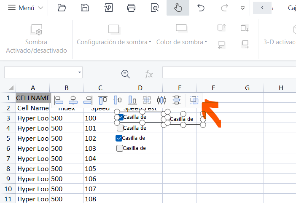Image resolution: width=296 pixels, height=203 pixels.
Task: Check the Casilla de checkbox in row 4
Action: click(x=120, y=128)
